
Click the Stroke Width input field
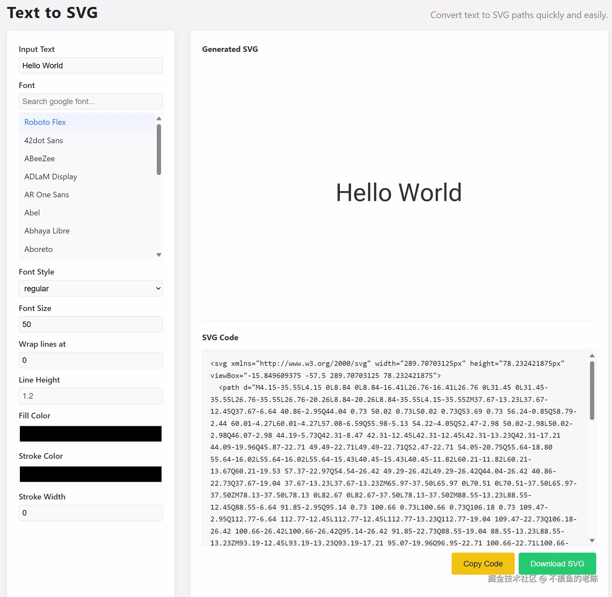pyautogui.click(x=91, y=513)
